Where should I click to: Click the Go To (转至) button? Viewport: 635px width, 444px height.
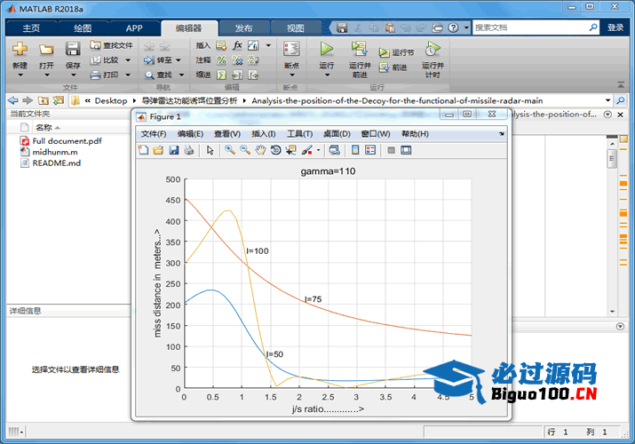[158, 59]
